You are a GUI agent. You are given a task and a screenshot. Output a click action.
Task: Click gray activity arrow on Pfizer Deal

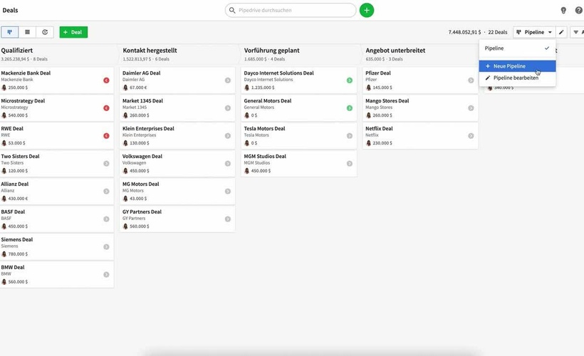[x=471, y=80]
